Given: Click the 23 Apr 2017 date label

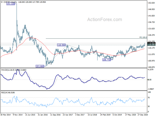Looking at the screenshot, I should pyautogui.click(x=68, y=115).
